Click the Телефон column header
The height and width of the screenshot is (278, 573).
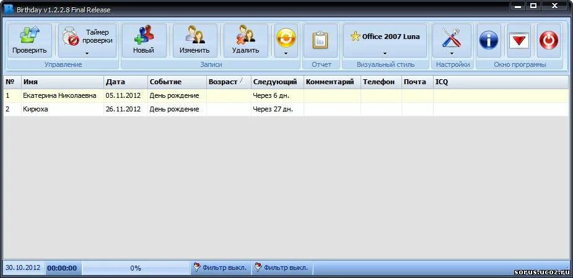(x=381, y=82)
